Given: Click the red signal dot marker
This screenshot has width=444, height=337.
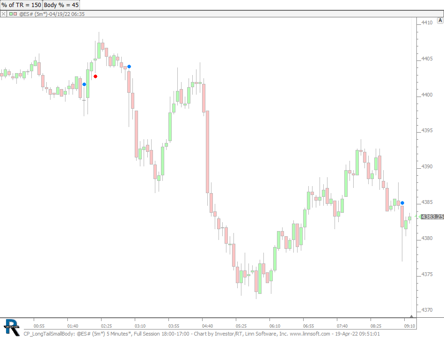Looking at the screenshot, I should tap(95, 76).
